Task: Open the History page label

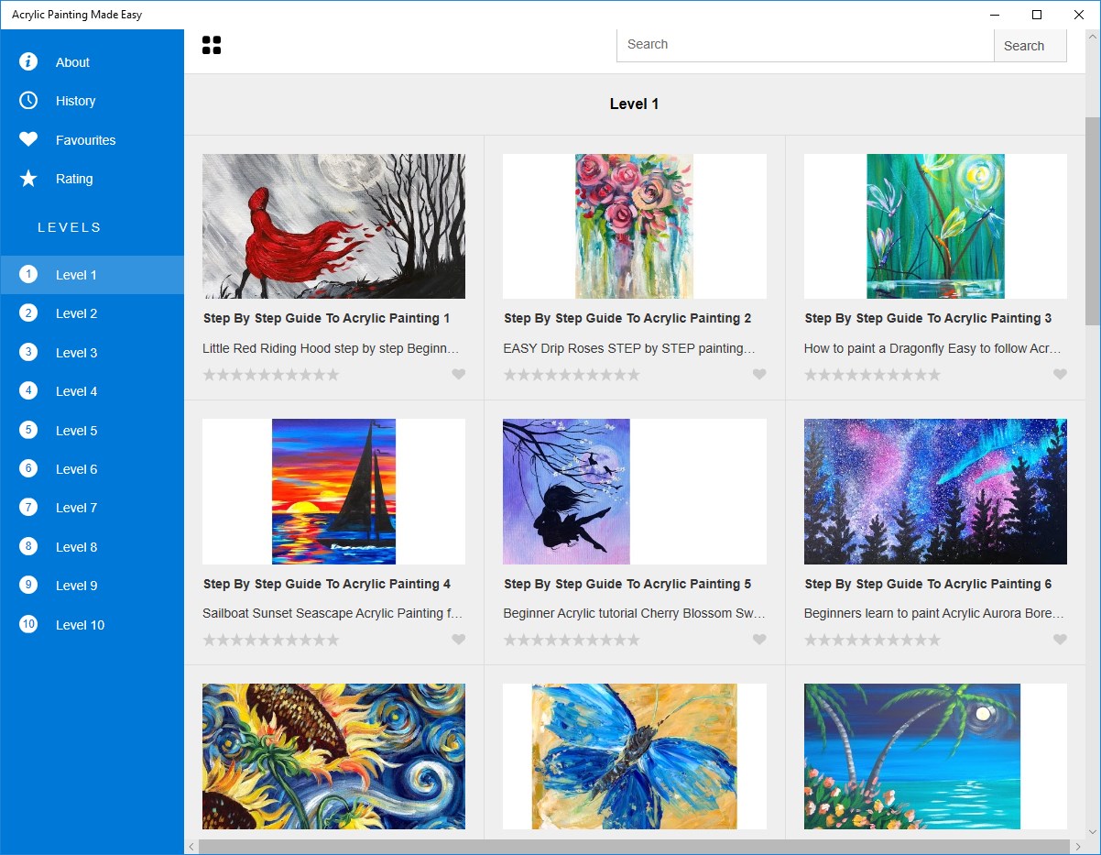Action: pyautogui.click(x=75, y=101)
